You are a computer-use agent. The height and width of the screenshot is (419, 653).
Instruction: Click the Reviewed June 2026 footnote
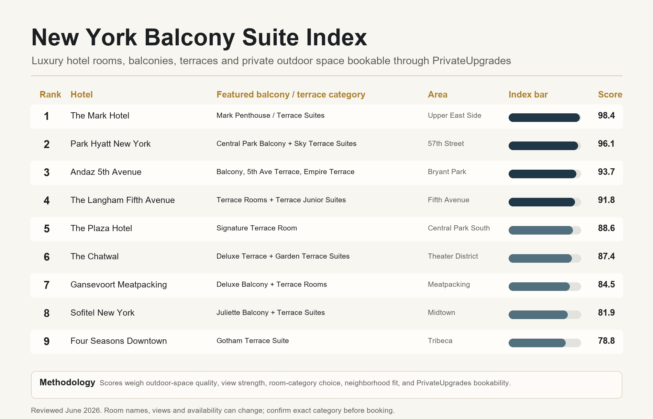click(213, 410)
